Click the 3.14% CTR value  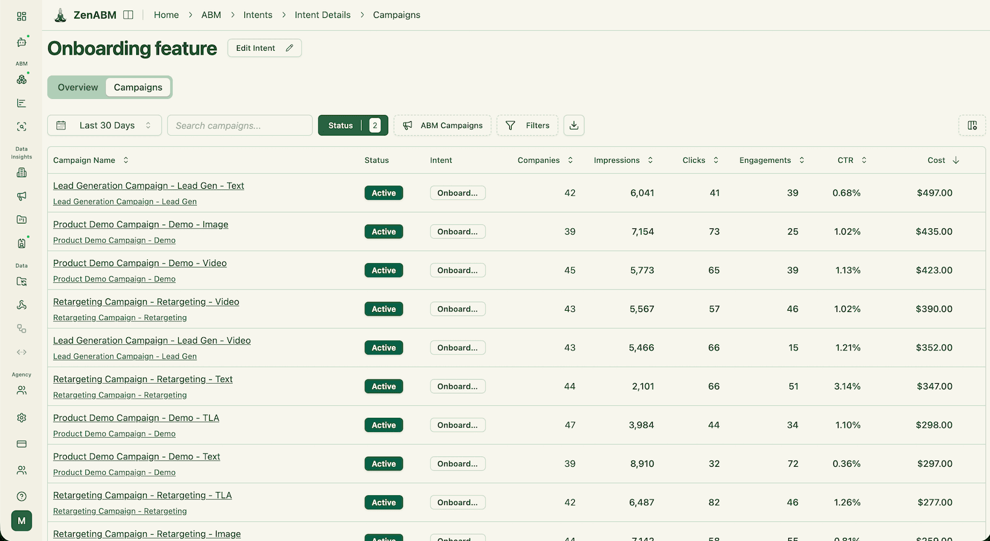coord(847,386)
